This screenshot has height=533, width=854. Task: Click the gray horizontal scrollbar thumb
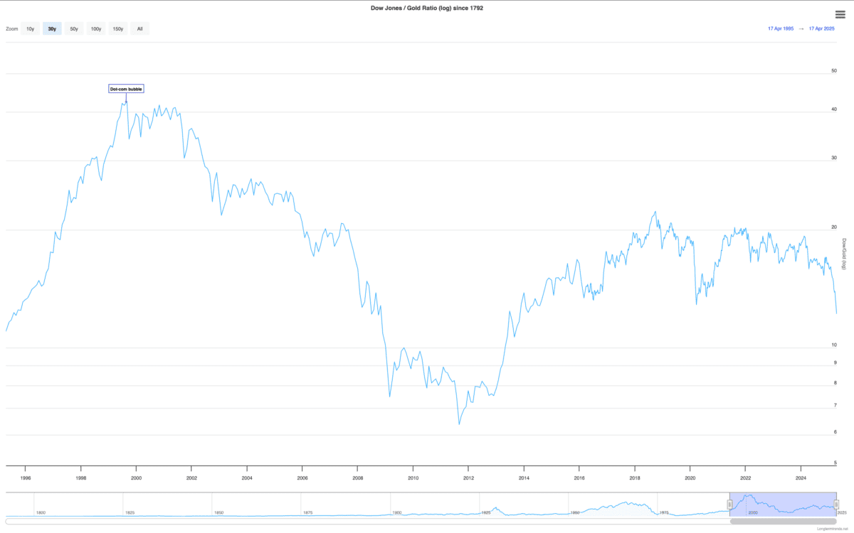point(783,522)
